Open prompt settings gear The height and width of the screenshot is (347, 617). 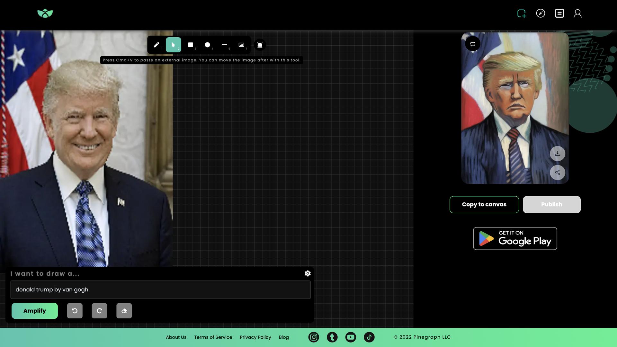308,273
